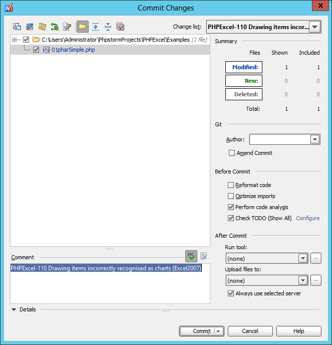Click the php file icon beside 01pharSimple.php
This screenshot has width=332, height=345.
[x=47, y=50]
